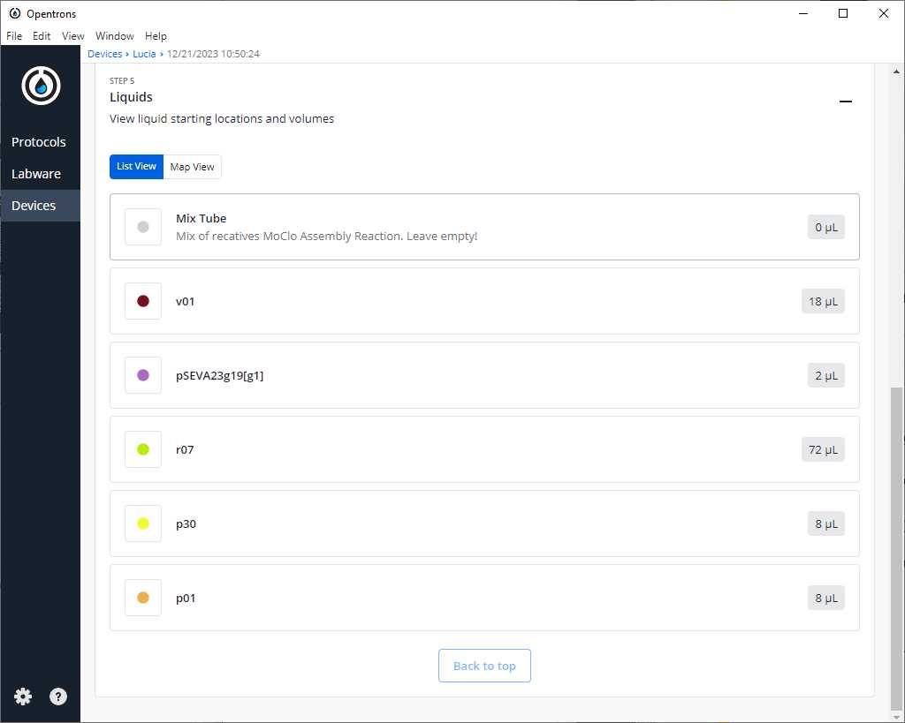Open the help question mark icon
This screenshot has height=723, width=905.
(x=57, y=697)
